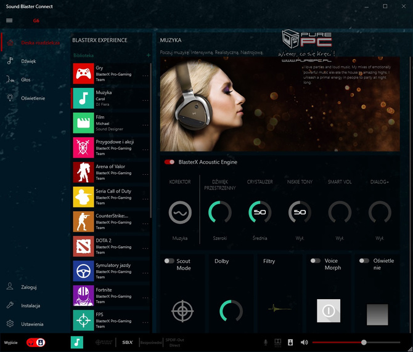Click Zaloguj to sign in

click(x=35, y=287)
